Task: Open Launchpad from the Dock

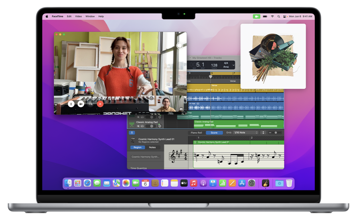Action: [x=78, y=183]
